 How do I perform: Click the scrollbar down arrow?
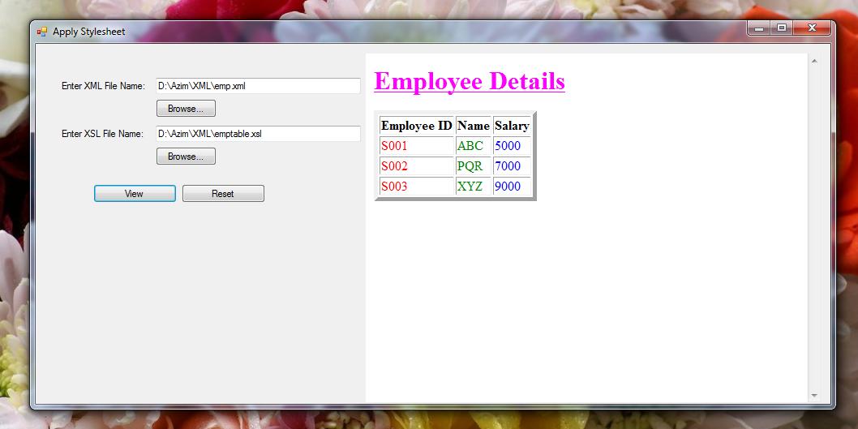[814, 395]
